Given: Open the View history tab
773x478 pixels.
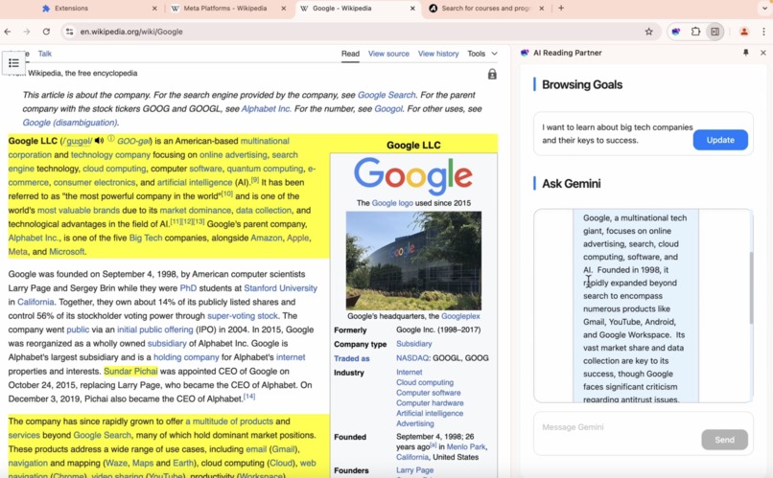Looking at the screenshot, I should [438, 54].
